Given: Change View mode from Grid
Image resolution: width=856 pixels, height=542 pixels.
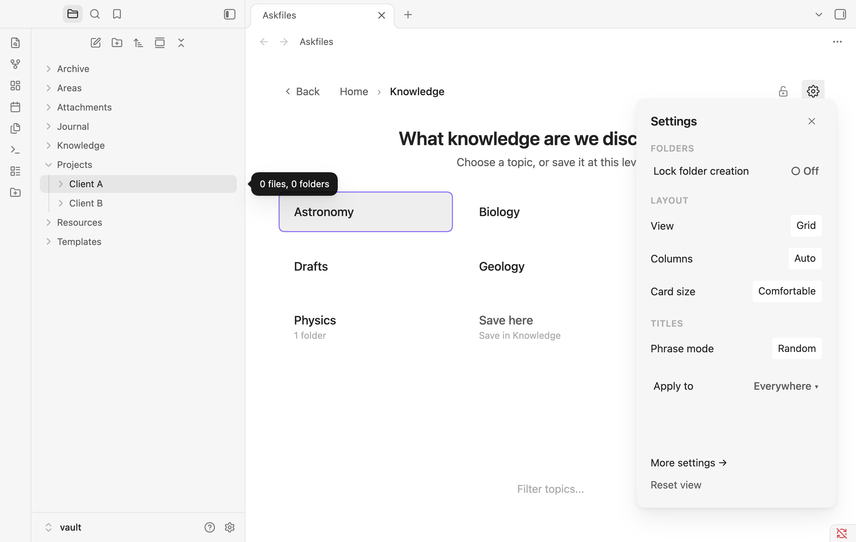Looking at the screenshot, I should tap(806, 226).
